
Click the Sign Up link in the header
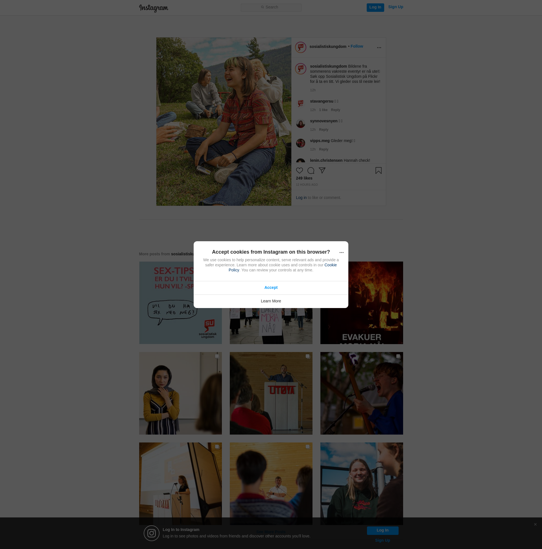tap(395, 7)
